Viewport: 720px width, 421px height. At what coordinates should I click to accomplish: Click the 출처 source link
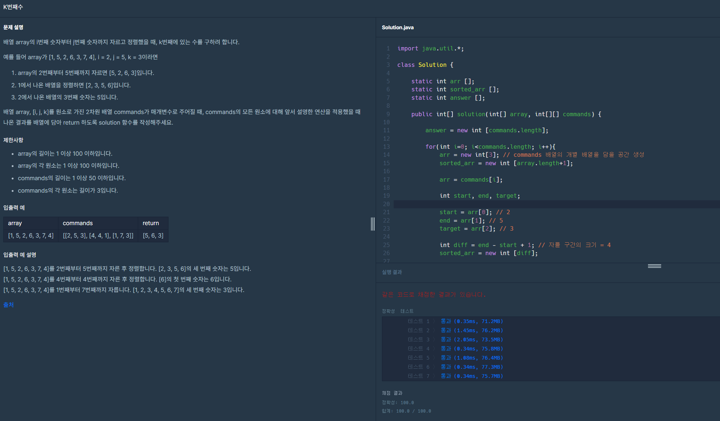pyautogui.click(x=8, y=305)
